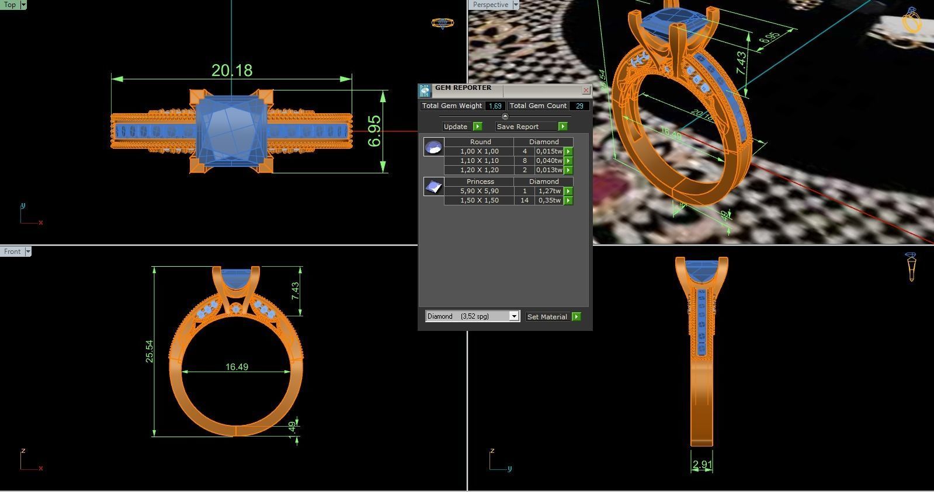Click green arrow for 1,10 X 1,10 row
Viewport: 934px width, 492px height.
[x=568, y=160]
